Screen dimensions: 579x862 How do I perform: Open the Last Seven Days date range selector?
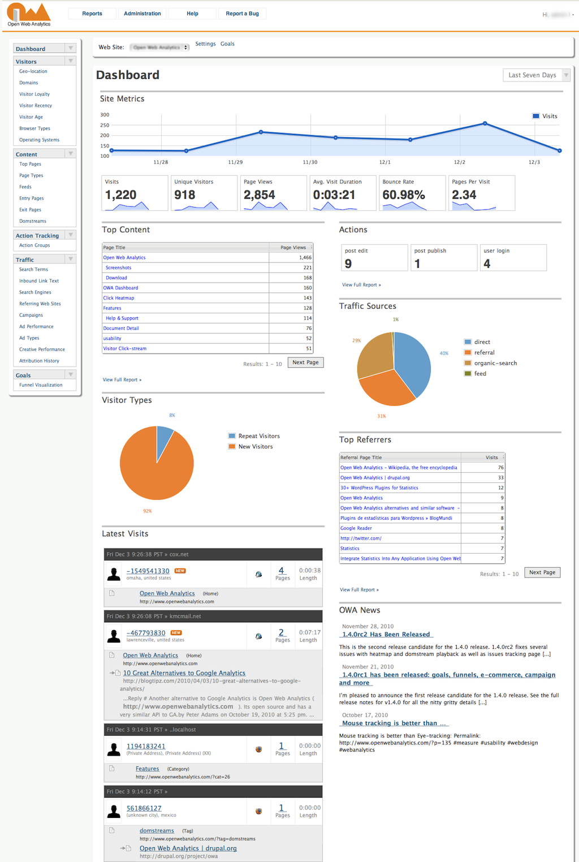point(535,74)
